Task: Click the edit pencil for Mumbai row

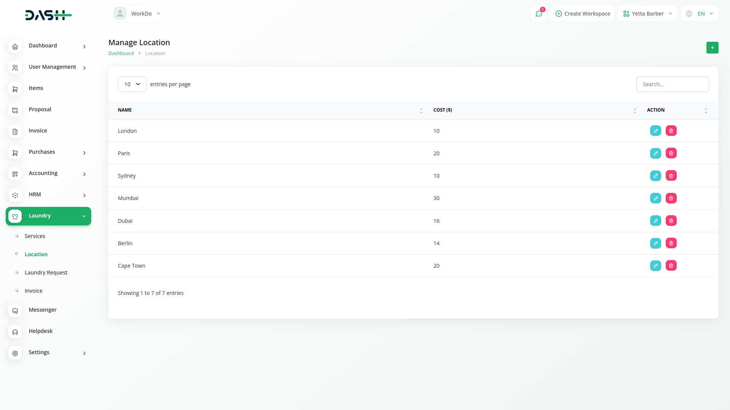Action: click(655, 198)
